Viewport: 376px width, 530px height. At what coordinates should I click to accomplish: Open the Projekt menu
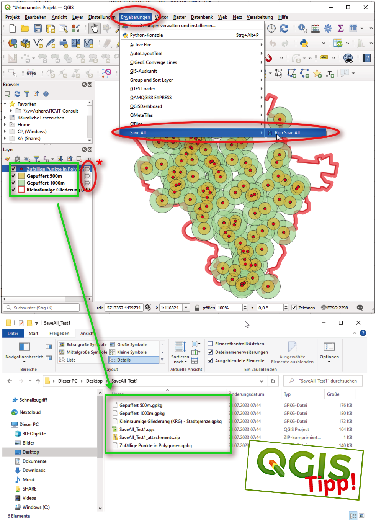12,17
